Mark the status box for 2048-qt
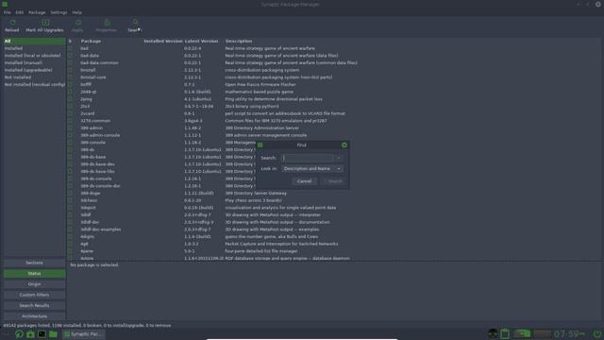This screenshot has width=604, height=340. 70,92
